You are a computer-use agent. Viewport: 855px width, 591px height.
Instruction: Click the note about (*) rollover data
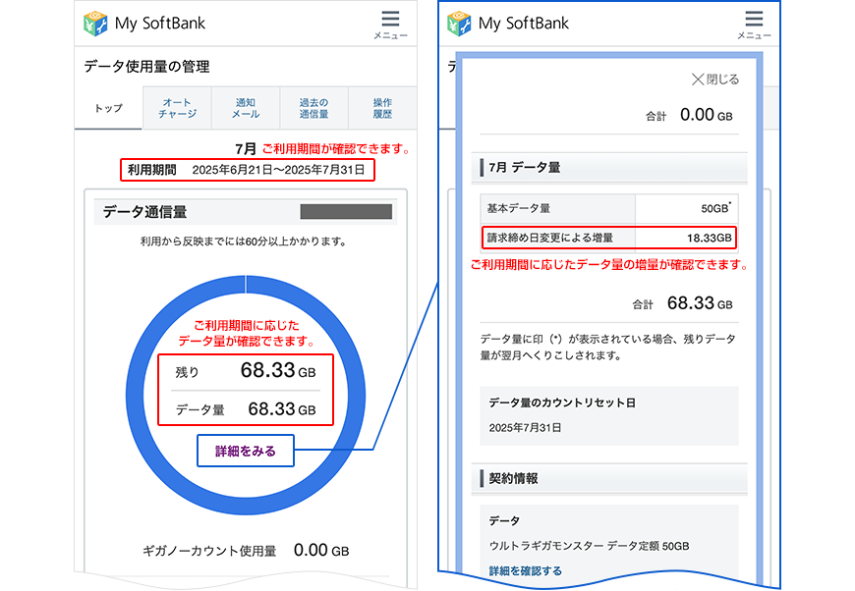tap(608, 347)
